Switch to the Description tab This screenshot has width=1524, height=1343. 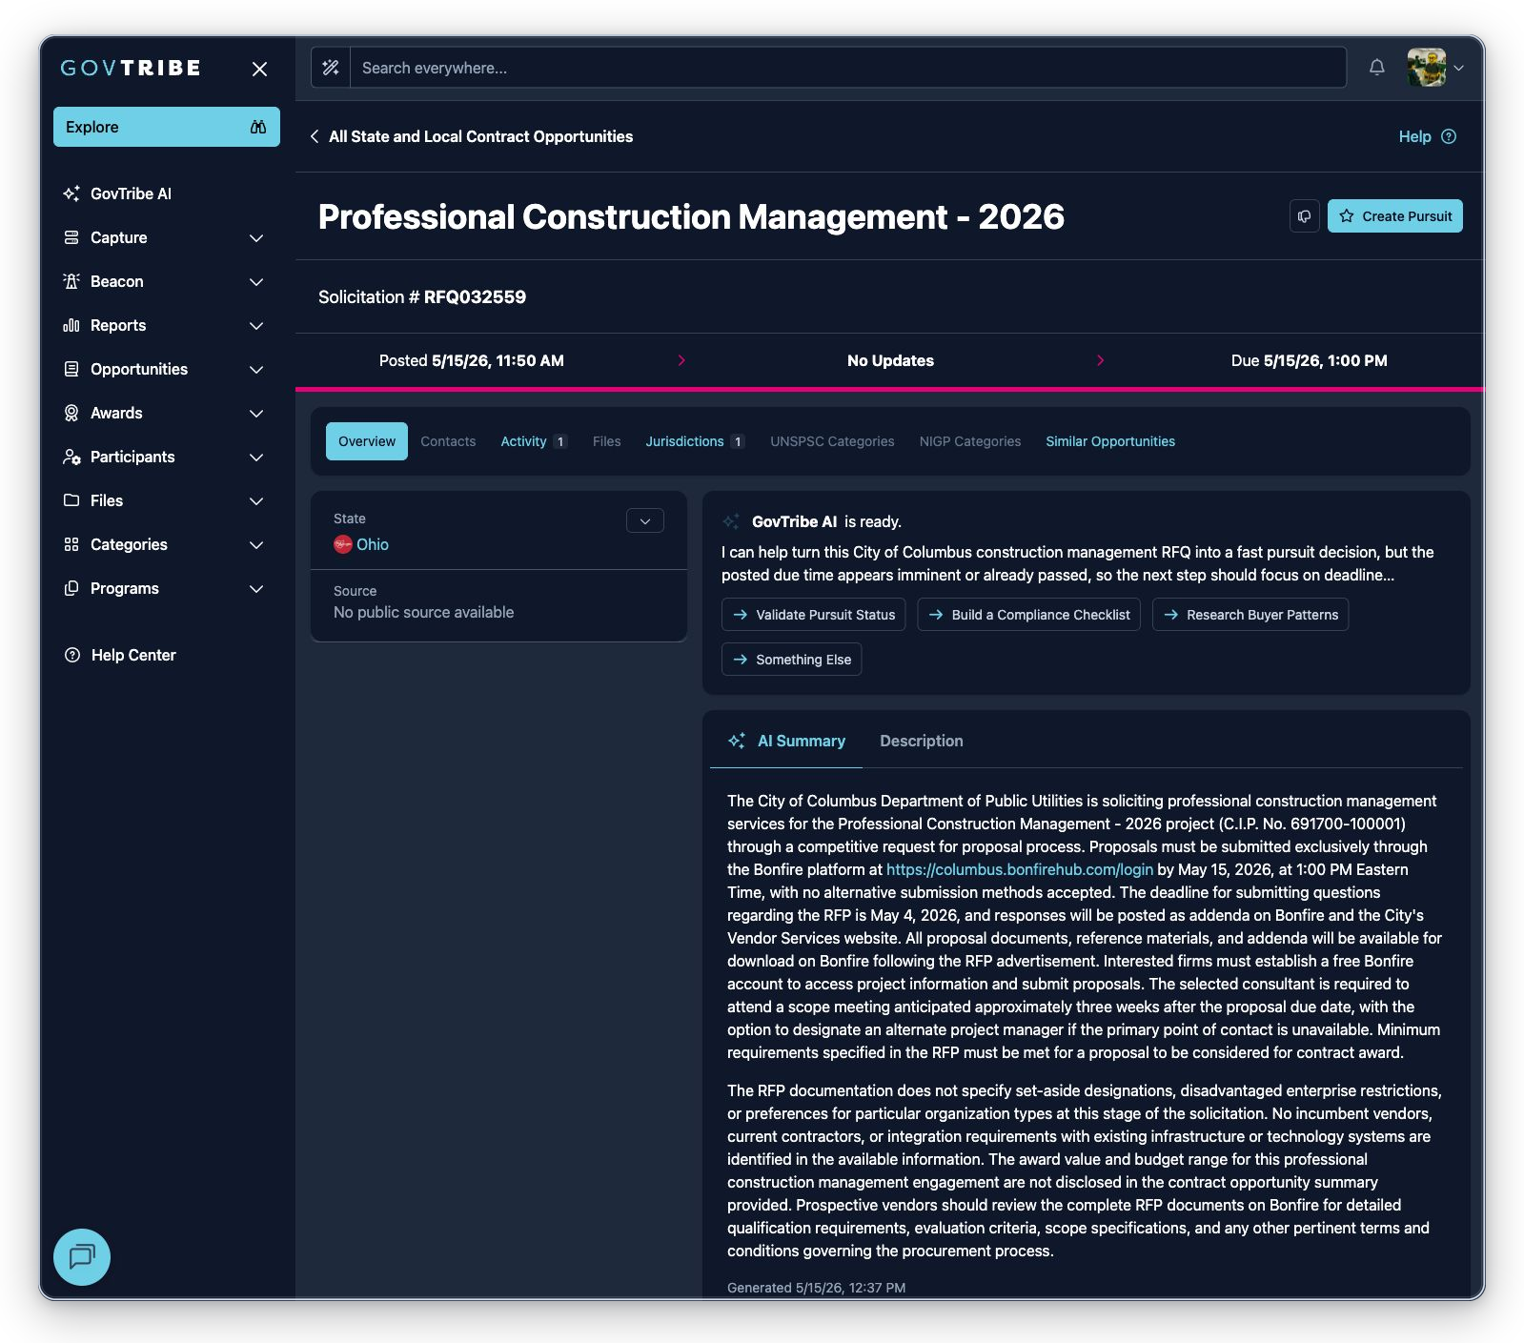[922, 741]
